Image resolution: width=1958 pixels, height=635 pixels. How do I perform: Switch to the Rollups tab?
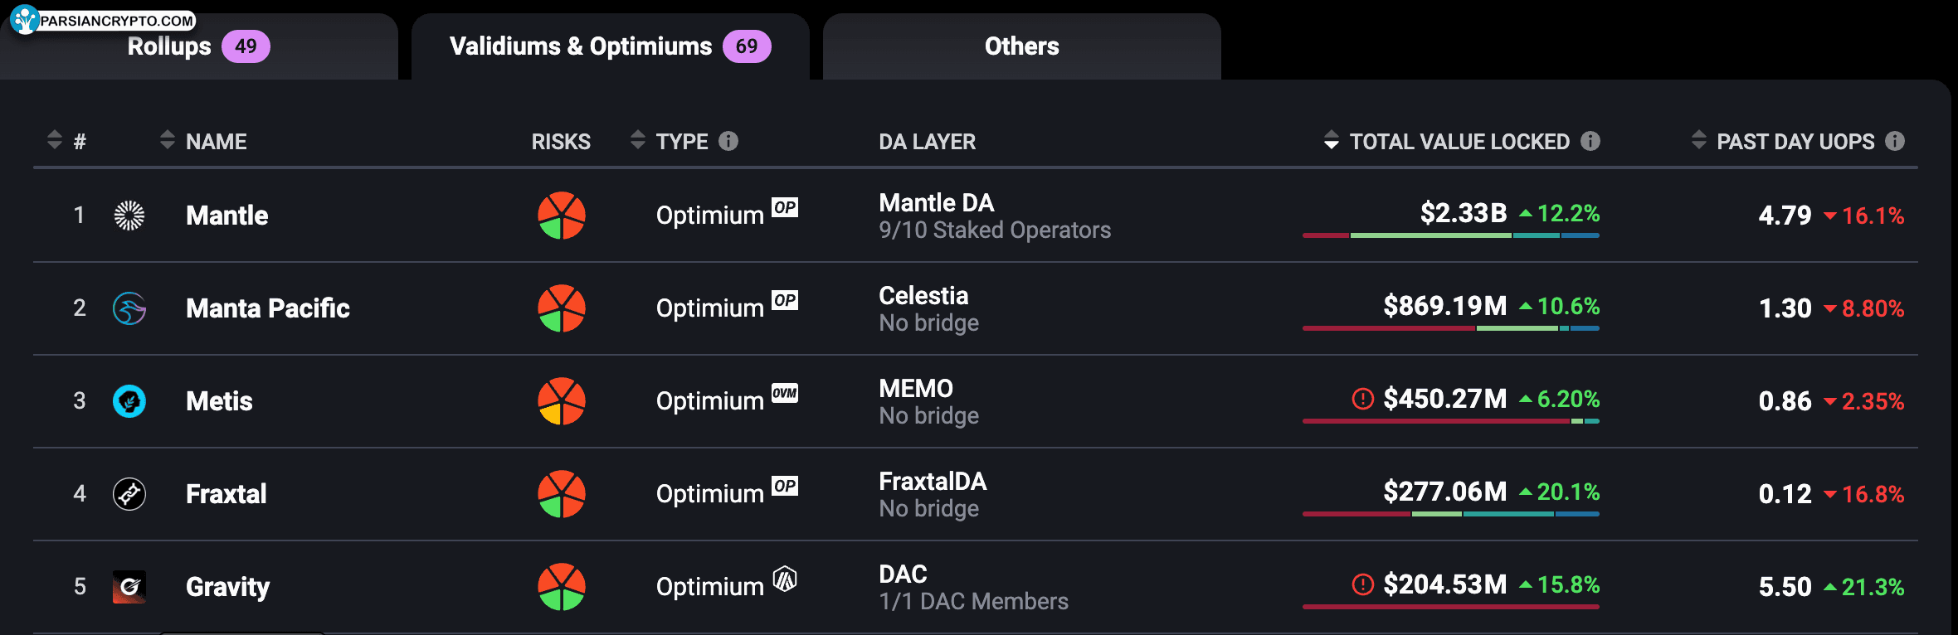coord(199,46)
